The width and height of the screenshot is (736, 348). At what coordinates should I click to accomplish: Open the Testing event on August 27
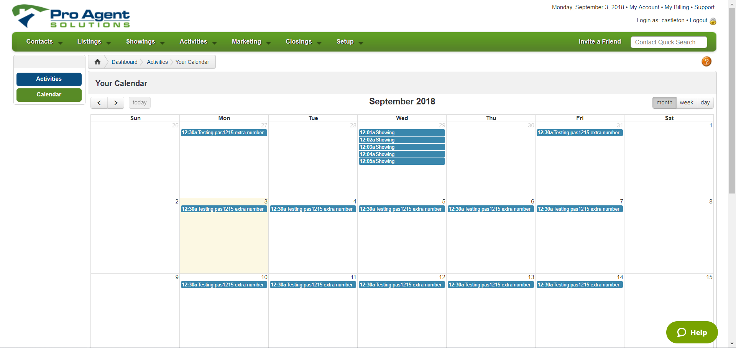click(x=224, y=133)
